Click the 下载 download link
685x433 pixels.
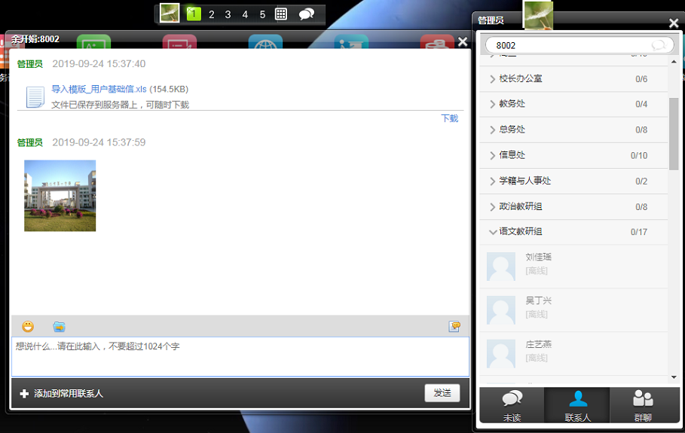coord(449,118)
